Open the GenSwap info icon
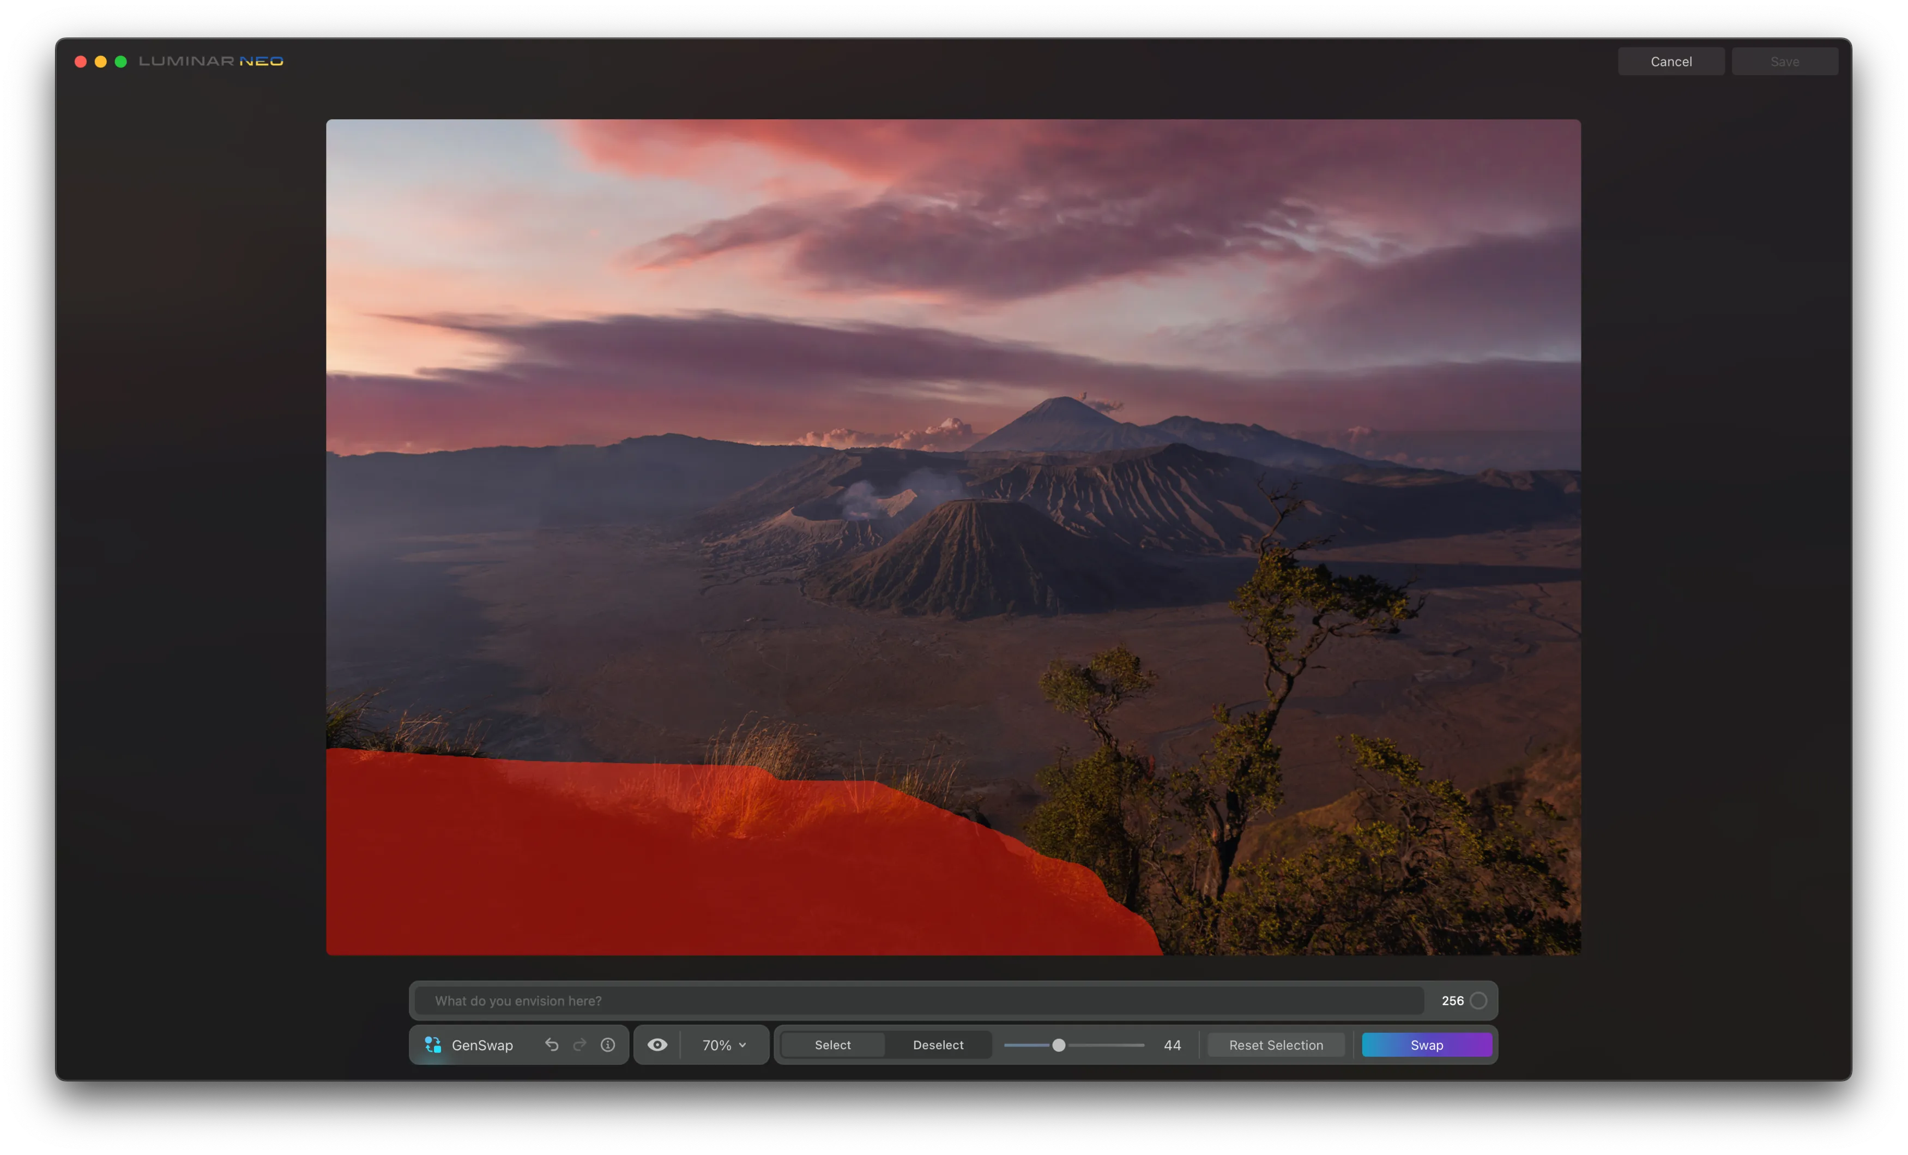 608,1045
